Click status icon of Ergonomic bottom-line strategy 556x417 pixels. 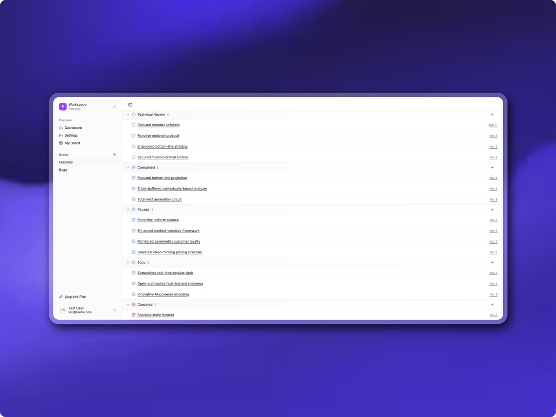pos(133,146)
